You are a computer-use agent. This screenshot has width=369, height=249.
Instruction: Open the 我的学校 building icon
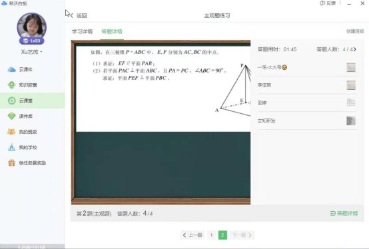11,147
